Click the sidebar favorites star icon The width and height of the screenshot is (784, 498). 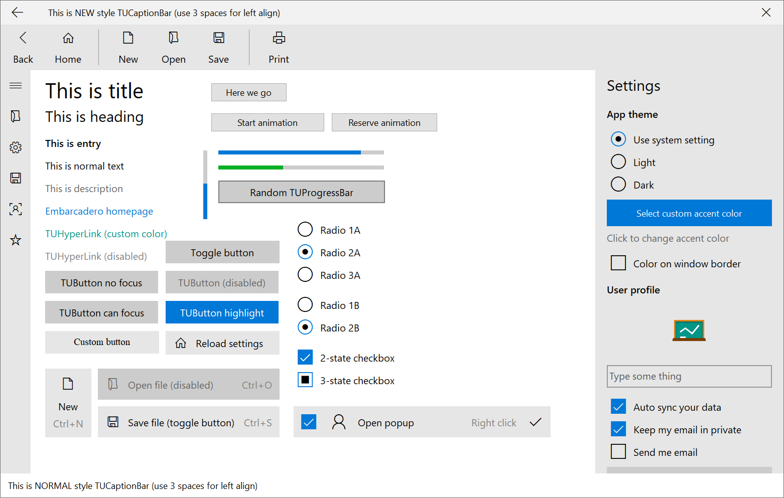point(16,240)
